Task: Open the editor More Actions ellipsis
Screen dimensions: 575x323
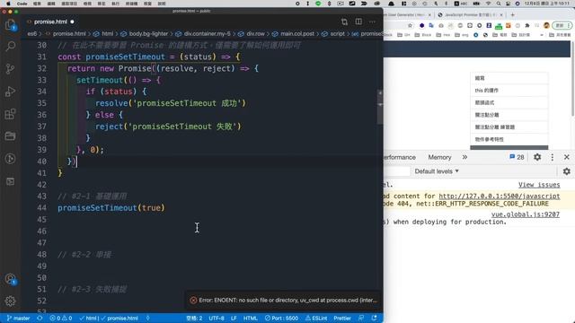Action: point(372,22)
